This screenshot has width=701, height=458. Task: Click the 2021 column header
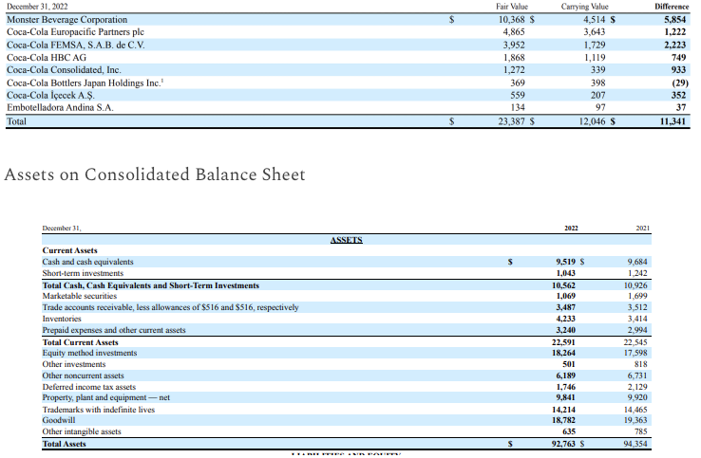(x=642, y=229)
